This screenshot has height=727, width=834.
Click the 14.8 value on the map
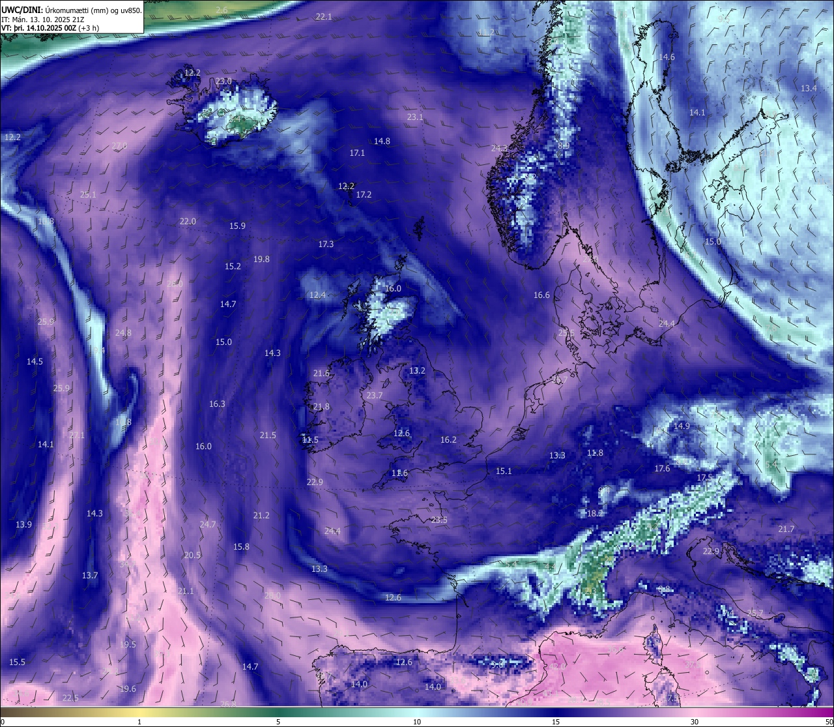point(382,141)
